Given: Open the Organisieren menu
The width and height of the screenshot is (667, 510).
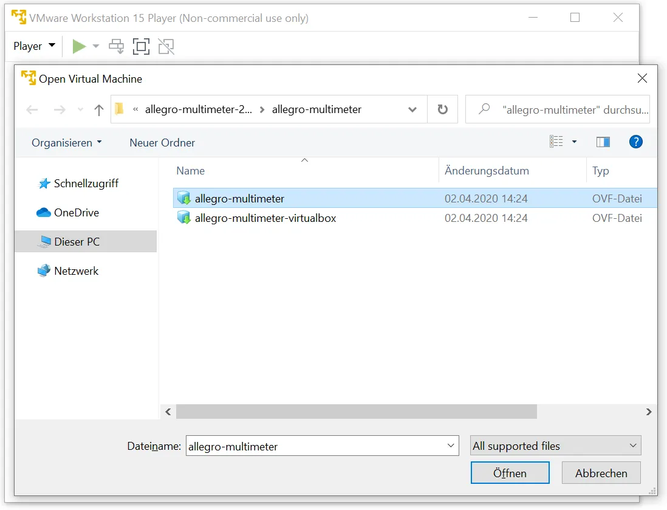Looking at the screenshot, I should click(x=66, y=143).
